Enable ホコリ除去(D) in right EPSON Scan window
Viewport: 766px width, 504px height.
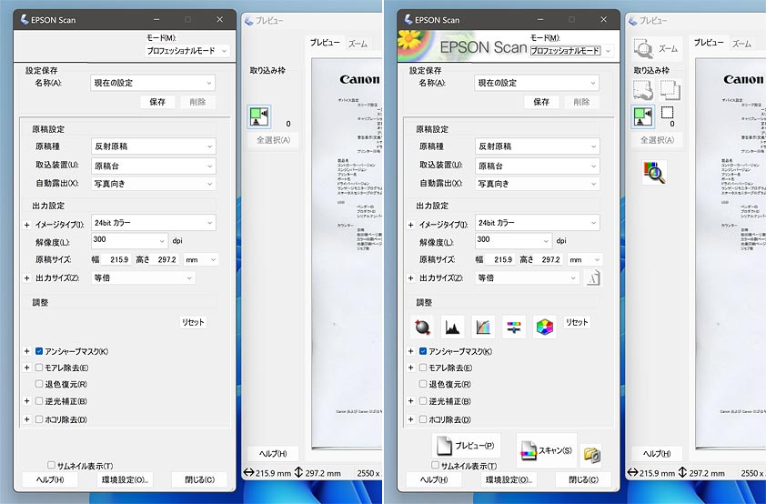423,419
